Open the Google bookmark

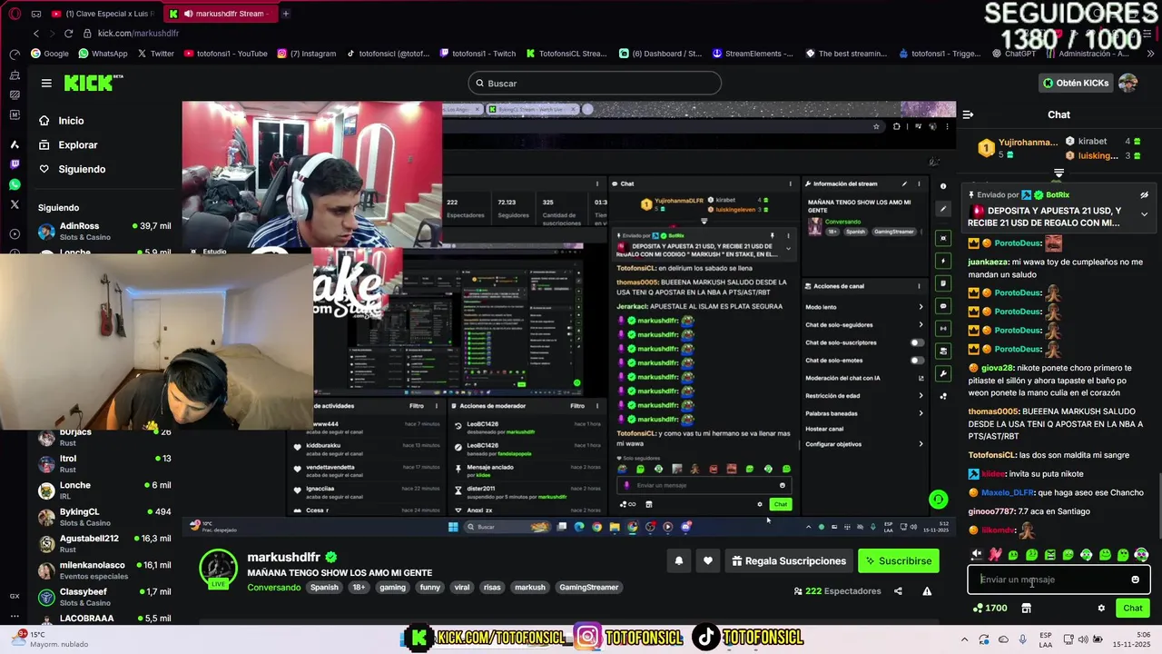coord(50,54)
